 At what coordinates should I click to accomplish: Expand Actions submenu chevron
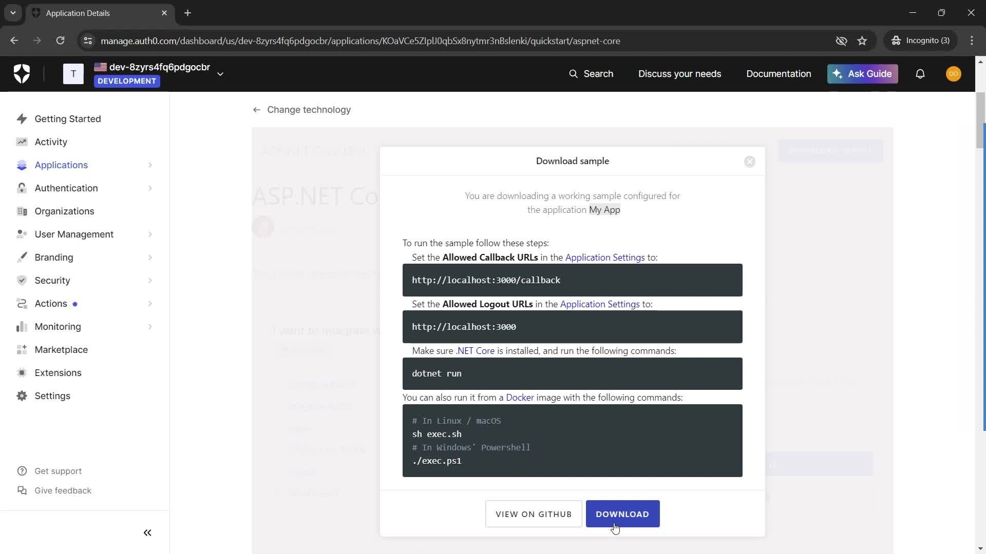[x=150, y=304]
